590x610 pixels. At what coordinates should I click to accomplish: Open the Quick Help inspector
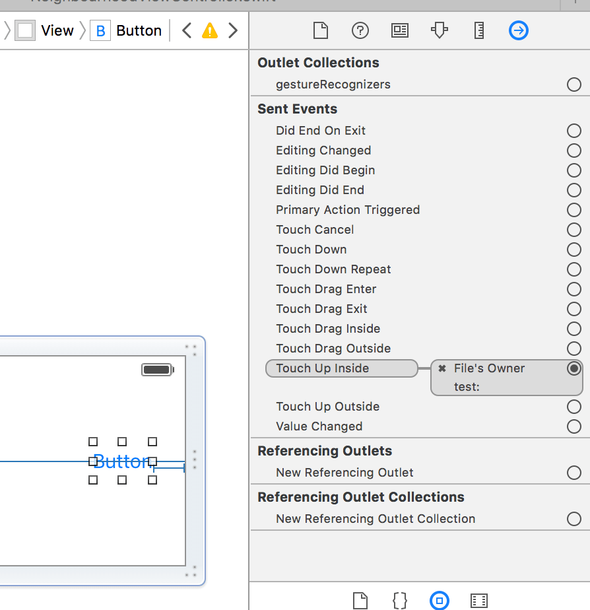coord(360,30)
